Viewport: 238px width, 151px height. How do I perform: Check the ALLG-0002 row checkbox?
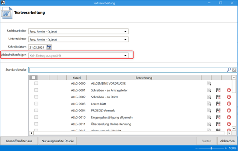(x=36, y=97)
